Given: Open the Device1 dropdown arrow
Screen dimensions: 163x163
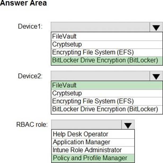Looking at the screenshot, I should [156, 27].
